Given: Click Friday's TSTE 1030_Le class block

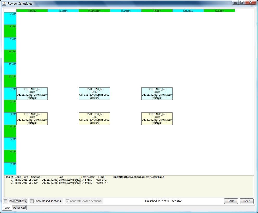Looking at the screenshot, I should click(157, 119).
